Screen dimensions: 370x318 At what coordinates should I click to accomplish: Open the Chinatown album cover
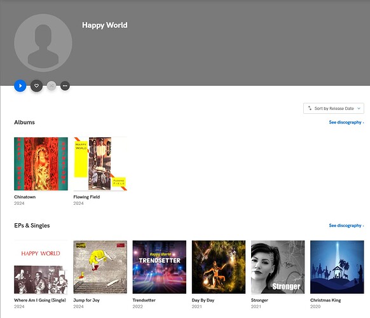coord(41,164)
